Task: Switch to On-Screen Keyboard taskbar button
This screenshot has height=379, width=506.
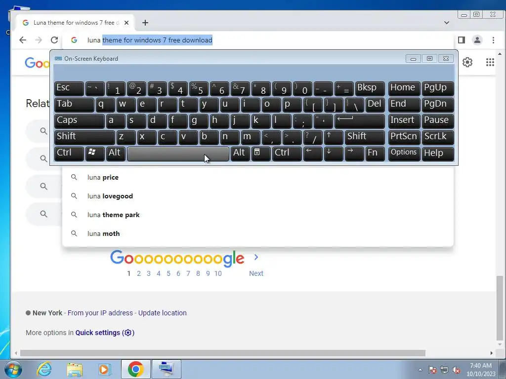Action: click(x=167, y=369)
